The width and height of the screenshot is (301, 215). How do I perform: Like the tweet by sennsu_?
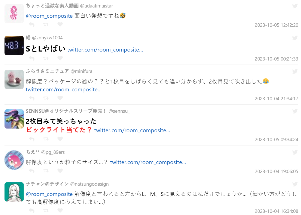click(x=60, y=139)
